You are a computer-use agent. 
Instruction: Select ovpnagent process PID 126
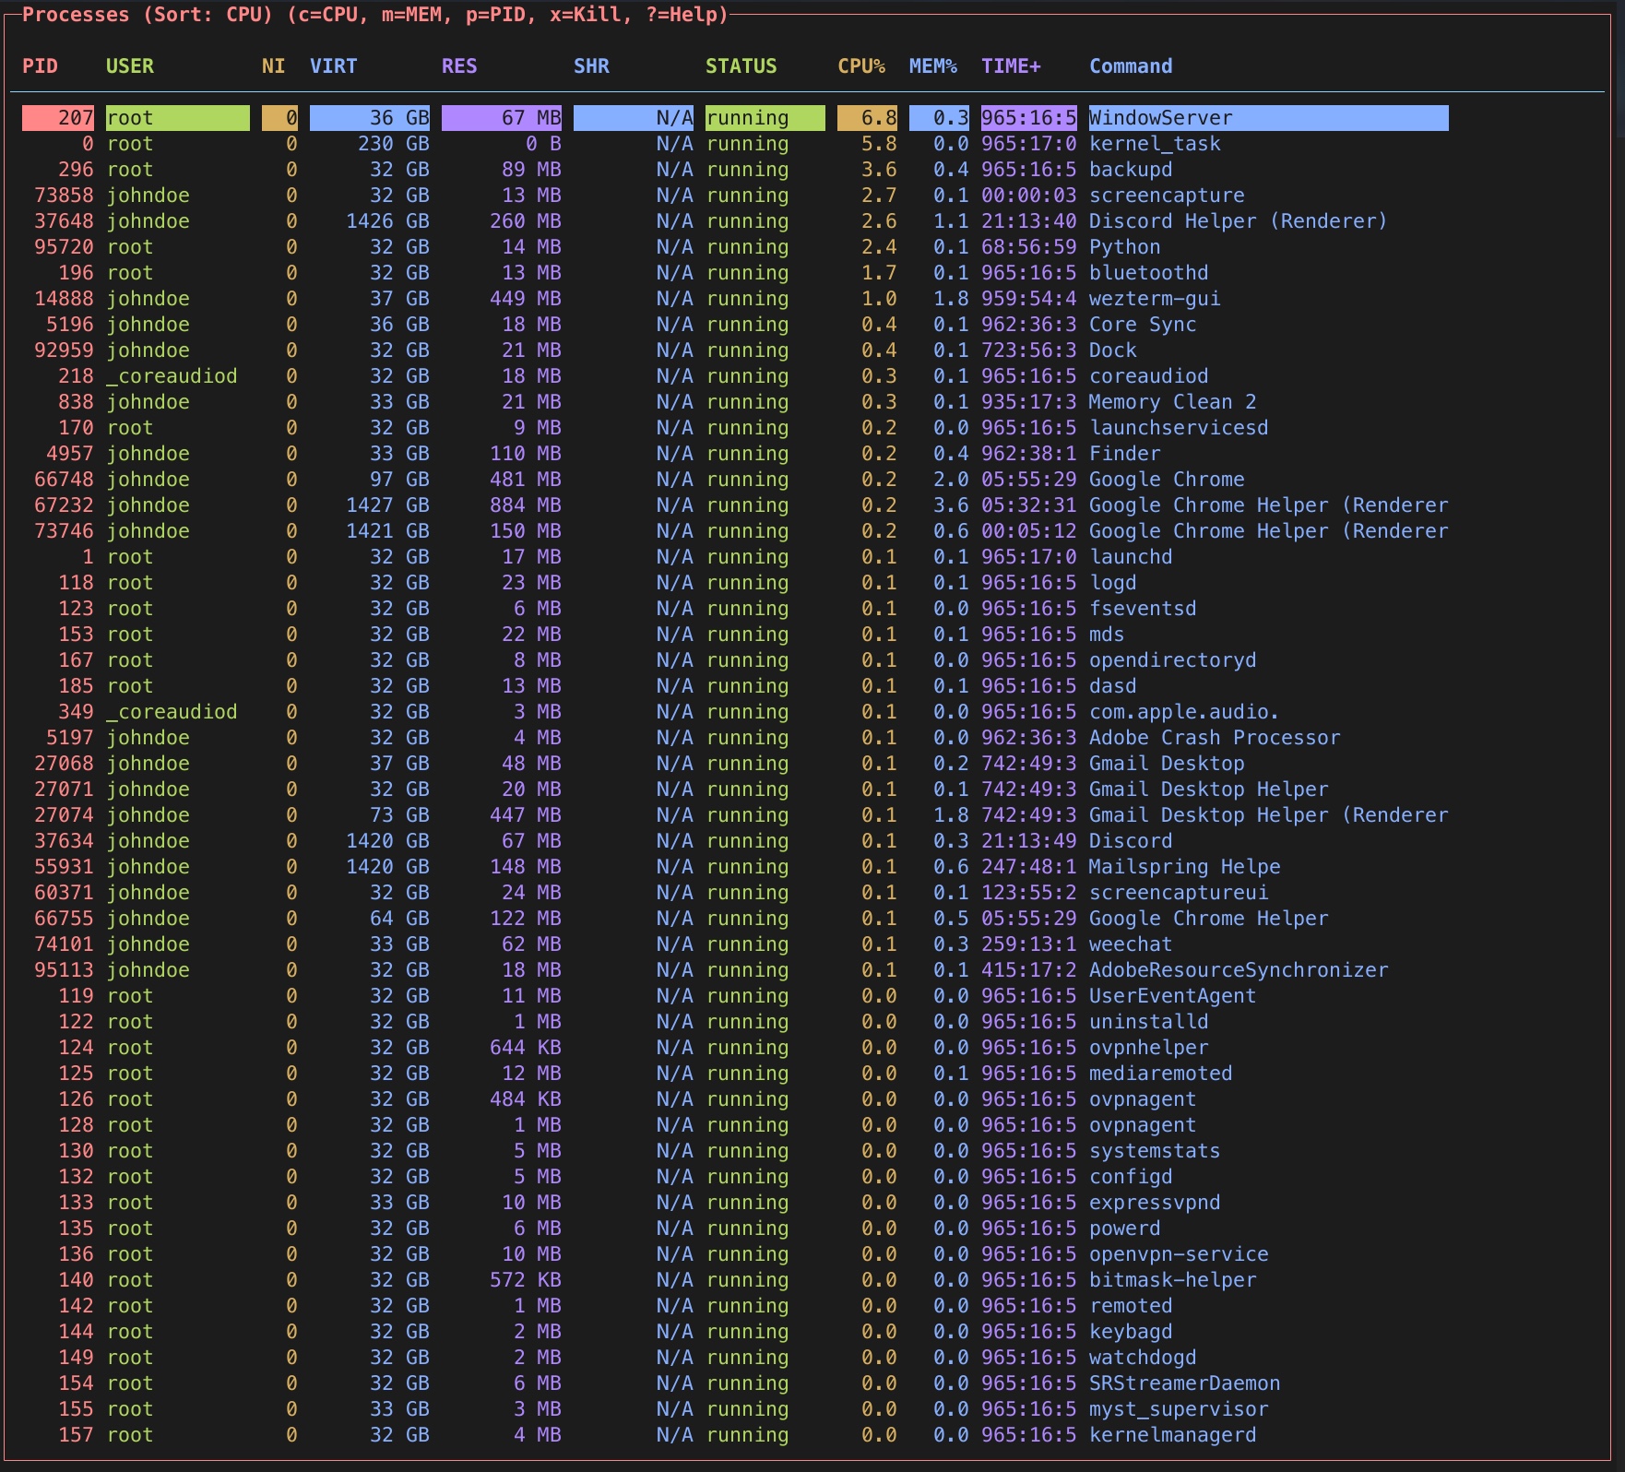[735, 1099]
